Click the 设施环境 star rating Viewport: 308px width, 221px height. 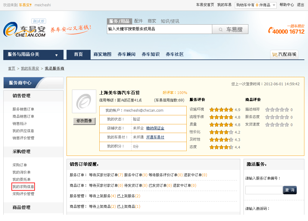pos(221,110)
